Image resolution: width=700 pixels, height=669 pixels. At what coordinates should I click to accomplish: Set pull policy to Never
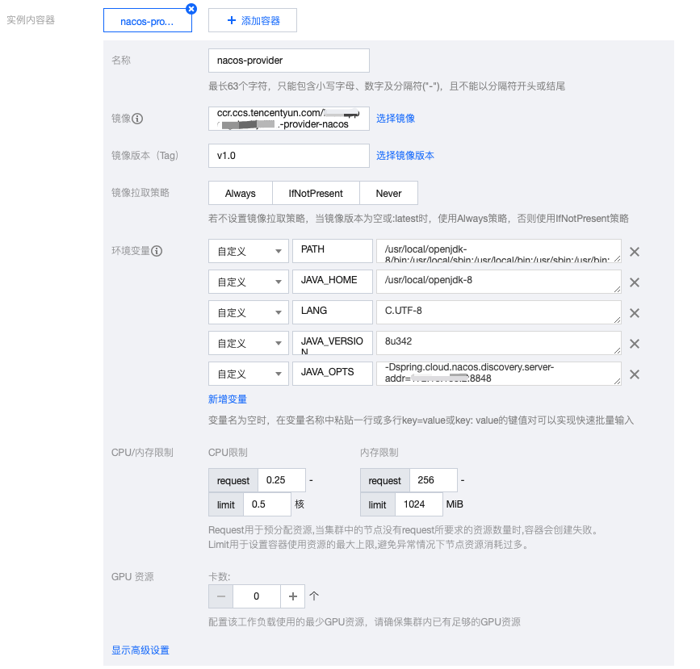388,194
